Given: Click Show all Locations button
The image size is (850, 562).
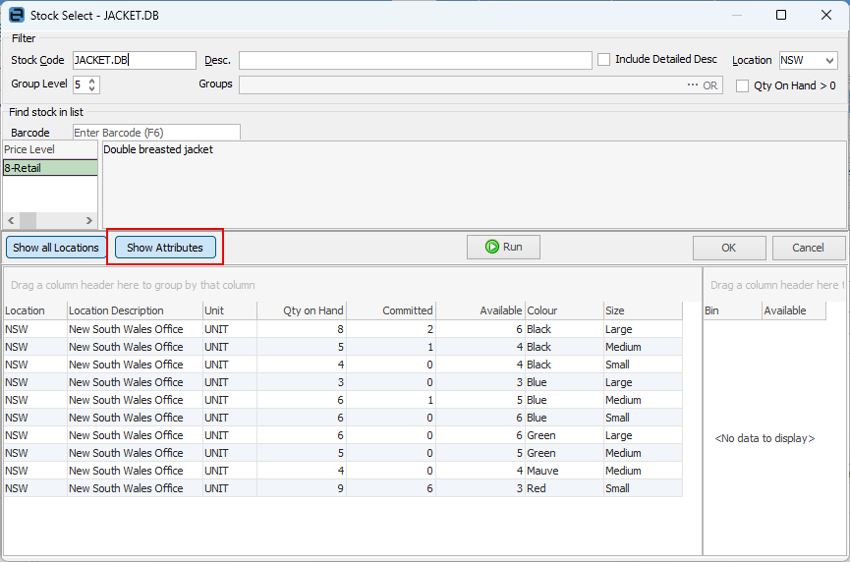Looking at the screenshot, I should pyautogui.click(x=56, y=248).
